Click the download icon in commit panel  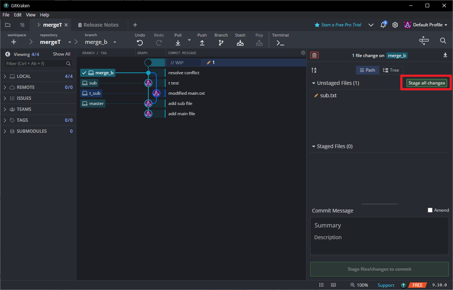pyautogui.click(x=445, y=55)
